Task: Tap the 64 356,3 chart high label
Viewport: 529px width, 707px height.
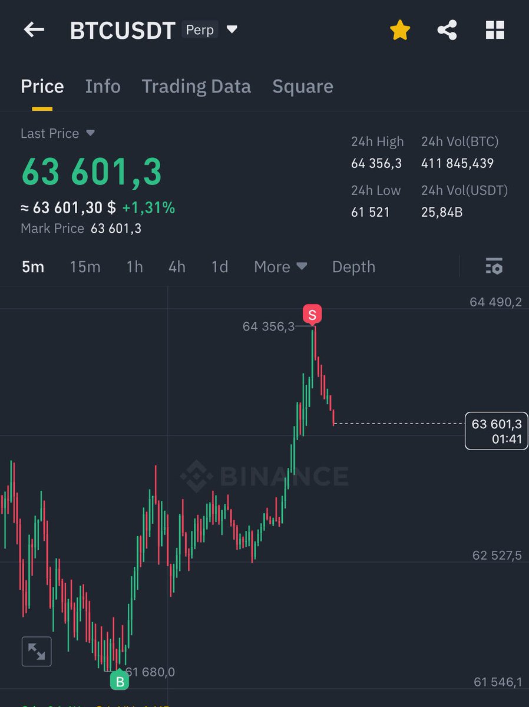Action: [269, 326]
